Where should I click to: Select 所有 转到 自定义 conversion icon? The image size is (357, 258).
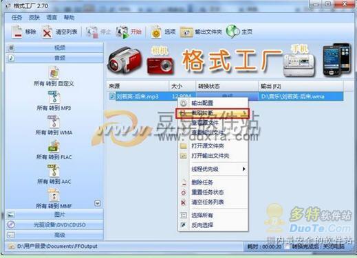tap(54, 73)
